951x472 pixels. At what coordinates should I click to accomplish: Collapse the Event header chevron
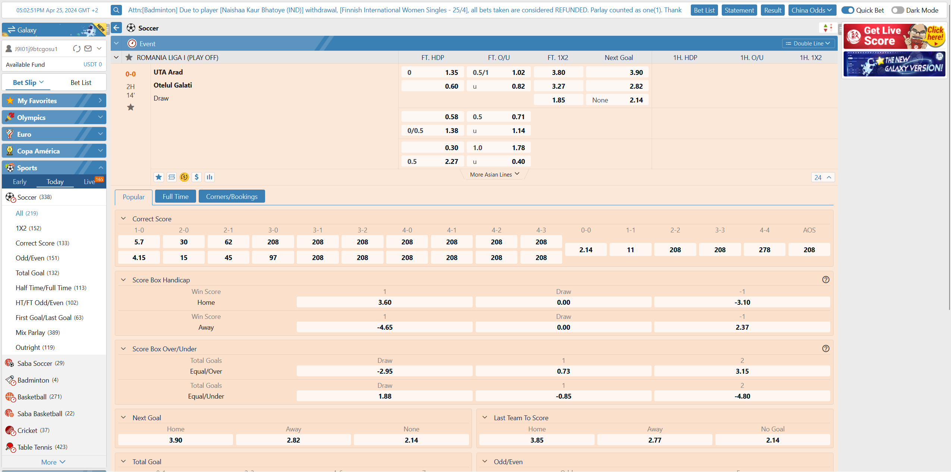116,44
